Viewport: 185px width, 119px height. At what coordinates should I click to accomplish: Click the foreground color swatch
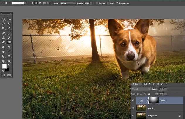(4, 66)
